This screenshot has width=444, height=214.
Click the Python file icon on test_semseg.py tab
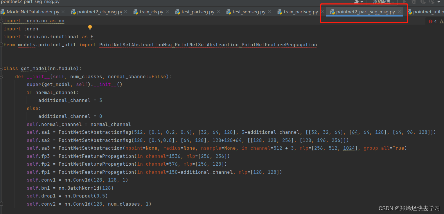coord(229,12)
